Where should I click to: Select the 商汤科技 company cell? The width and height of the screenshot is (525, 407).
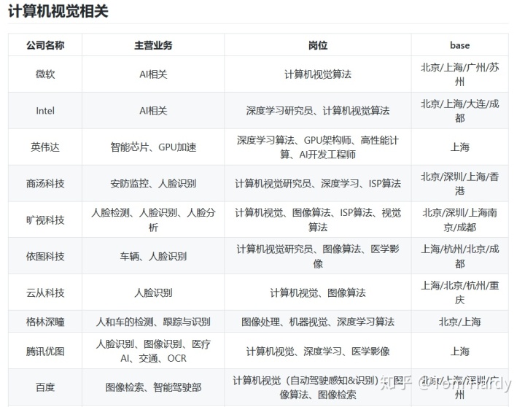(45, 184)
